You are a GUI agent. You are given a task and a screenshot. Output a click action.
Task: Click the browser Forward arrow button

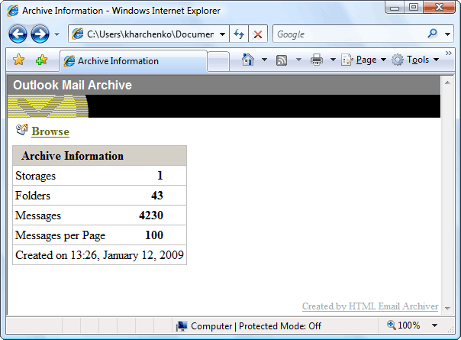pyautogui.click(x=40, y=34)
